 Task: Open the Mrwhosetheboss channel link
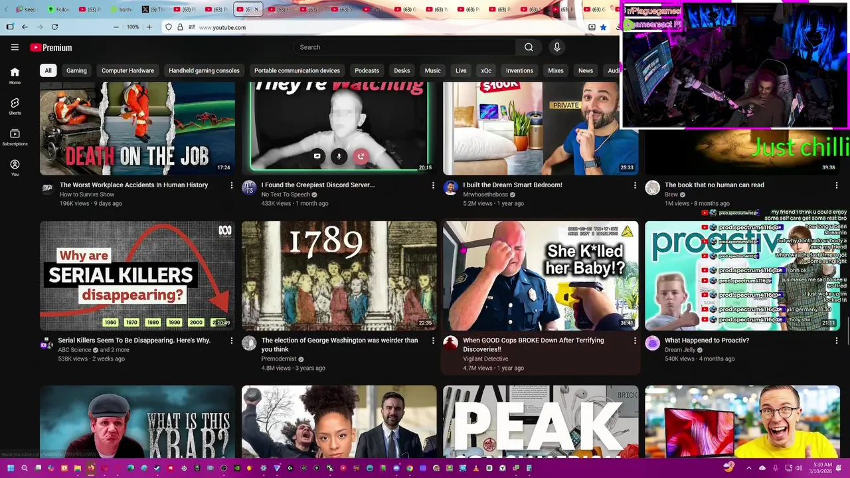(x=485, y=195)
